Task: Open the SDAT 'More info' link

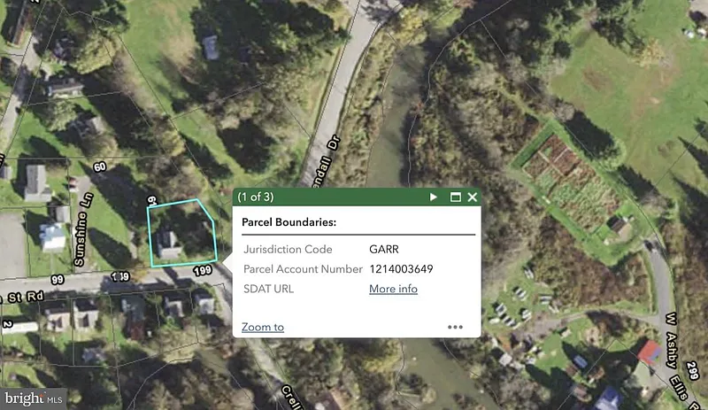Action: pos(393,289)
